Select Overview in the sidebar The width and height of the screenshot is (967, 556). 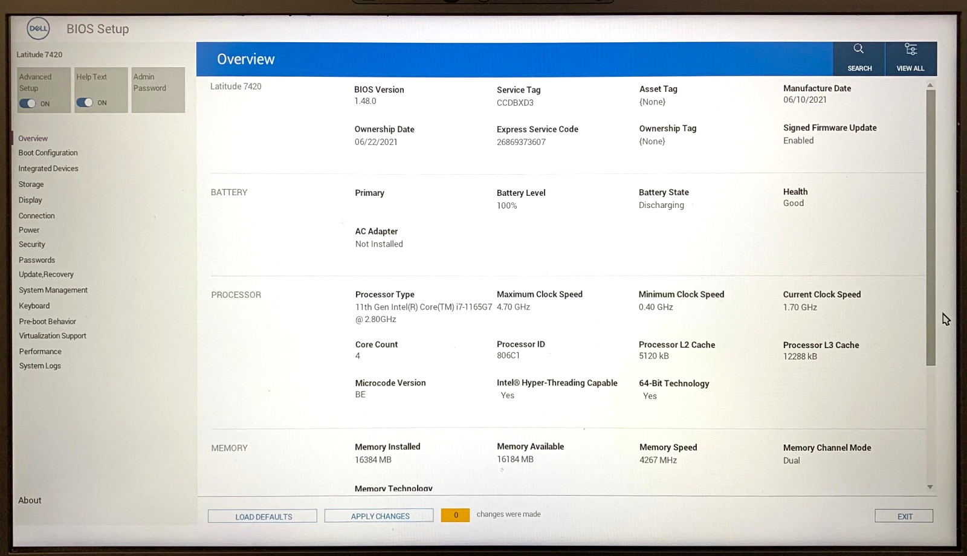(33, 138)
